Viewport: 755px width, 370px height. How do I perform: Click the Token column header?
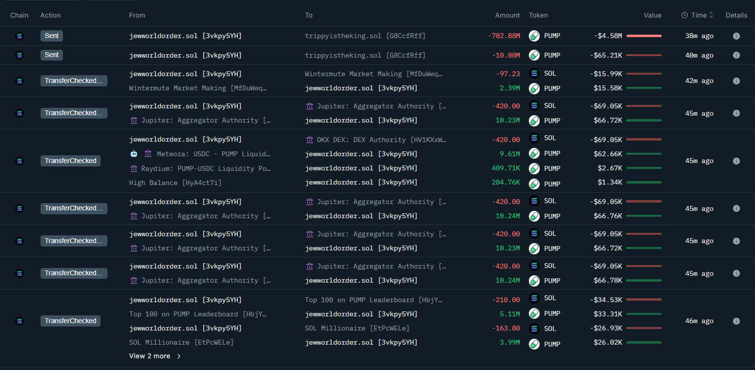click(x=538, y=15)
